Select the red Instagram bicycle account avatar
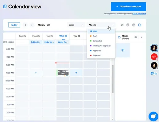This screenshot has height=122, width=159. (x=154, y=57)
